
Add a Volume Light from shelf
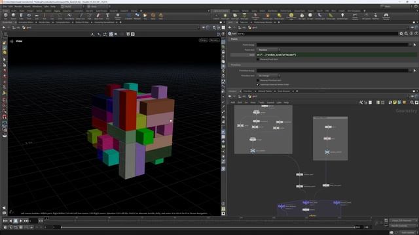267,16
